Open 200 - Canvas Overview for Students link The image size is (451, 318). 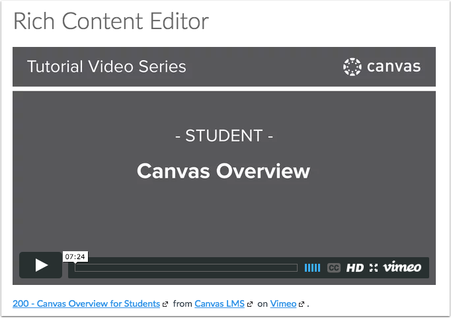86,303
